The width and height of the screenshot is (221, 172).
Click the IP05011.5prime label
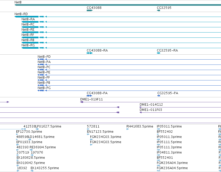[169, 126]
